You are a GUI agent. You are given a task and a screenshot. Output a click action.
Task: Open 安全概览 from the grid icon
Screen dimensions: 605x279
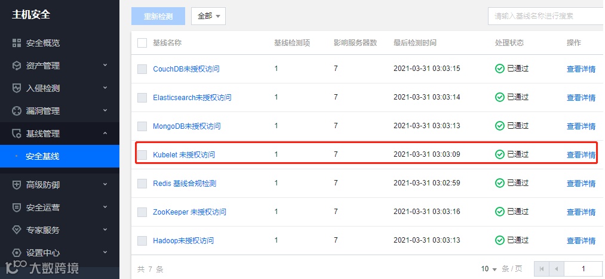click(x=17, y=43)
